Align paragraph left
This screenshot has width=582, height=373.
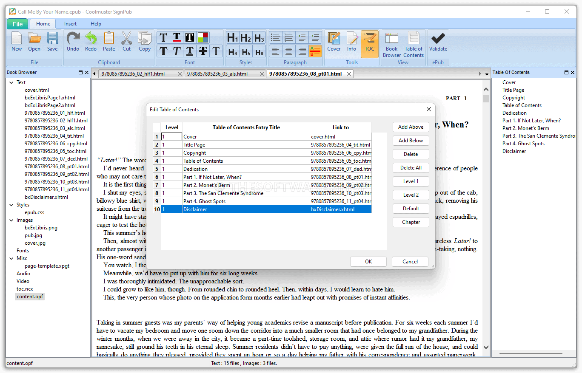point(276,51)
